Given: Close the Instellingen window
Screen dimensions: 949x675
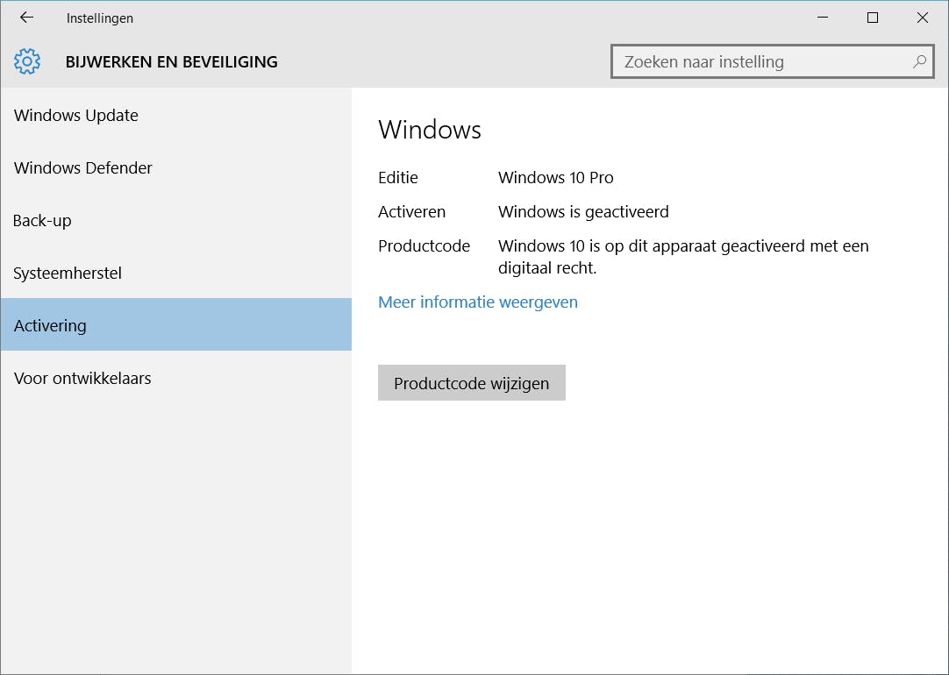Looking at the screenshot, I should [923, 18].
